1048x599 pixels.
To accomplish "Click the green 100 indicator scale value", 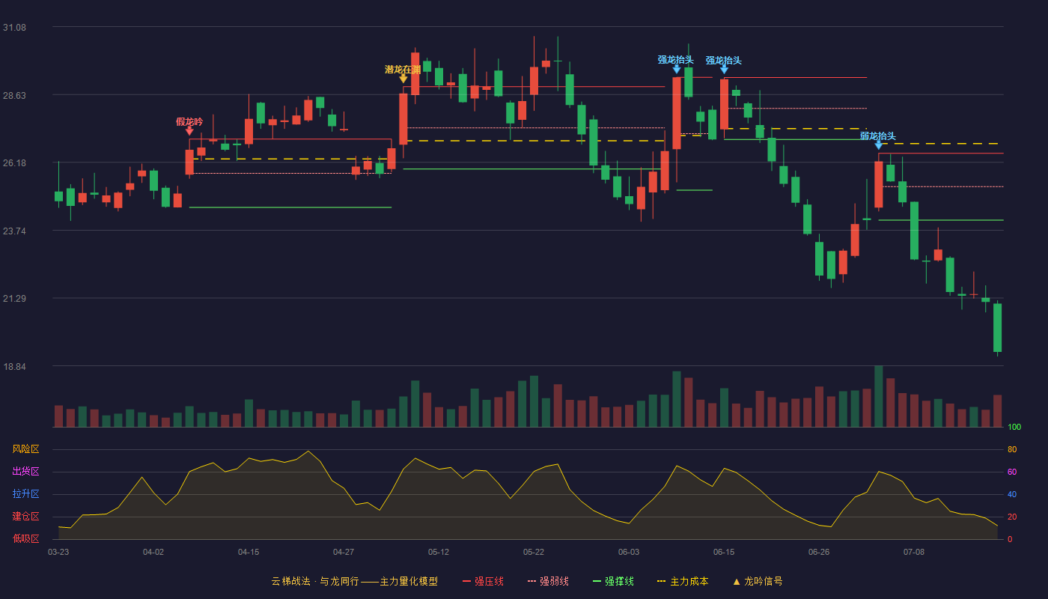I will point(1014,428).
